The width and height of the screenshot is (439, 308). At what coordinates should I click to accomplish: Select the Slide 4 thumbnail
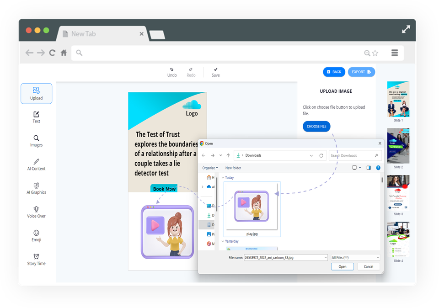point(398,239)
